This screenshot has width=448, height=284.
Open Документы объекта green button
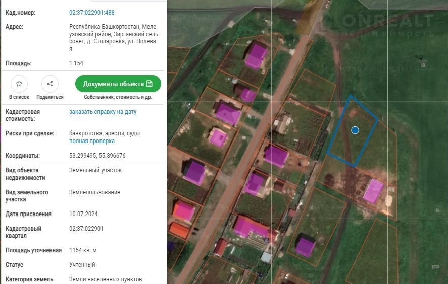[x=118, y=84]
